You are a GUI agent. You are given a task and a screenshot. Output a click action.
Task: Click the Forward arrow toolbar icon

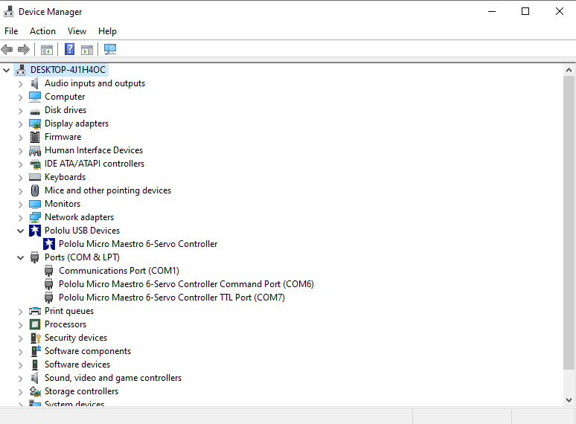coord(24,50)
